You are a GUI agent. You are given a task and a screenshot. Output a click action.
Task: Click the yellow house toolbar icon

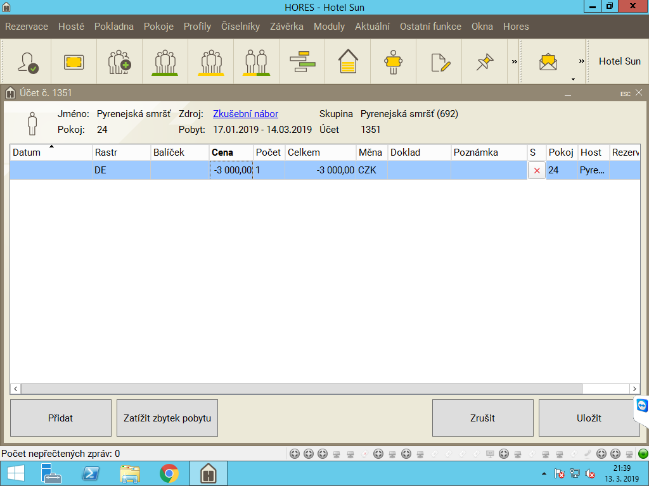(x=348, y=61)
